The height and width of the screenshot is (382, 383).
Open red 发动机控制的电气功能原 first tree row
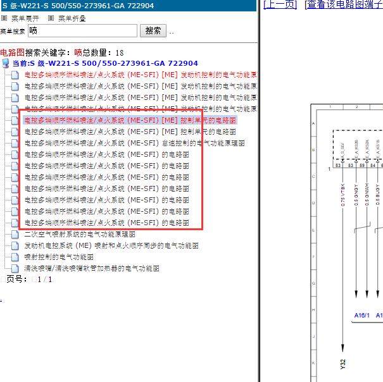click(141, 75)
